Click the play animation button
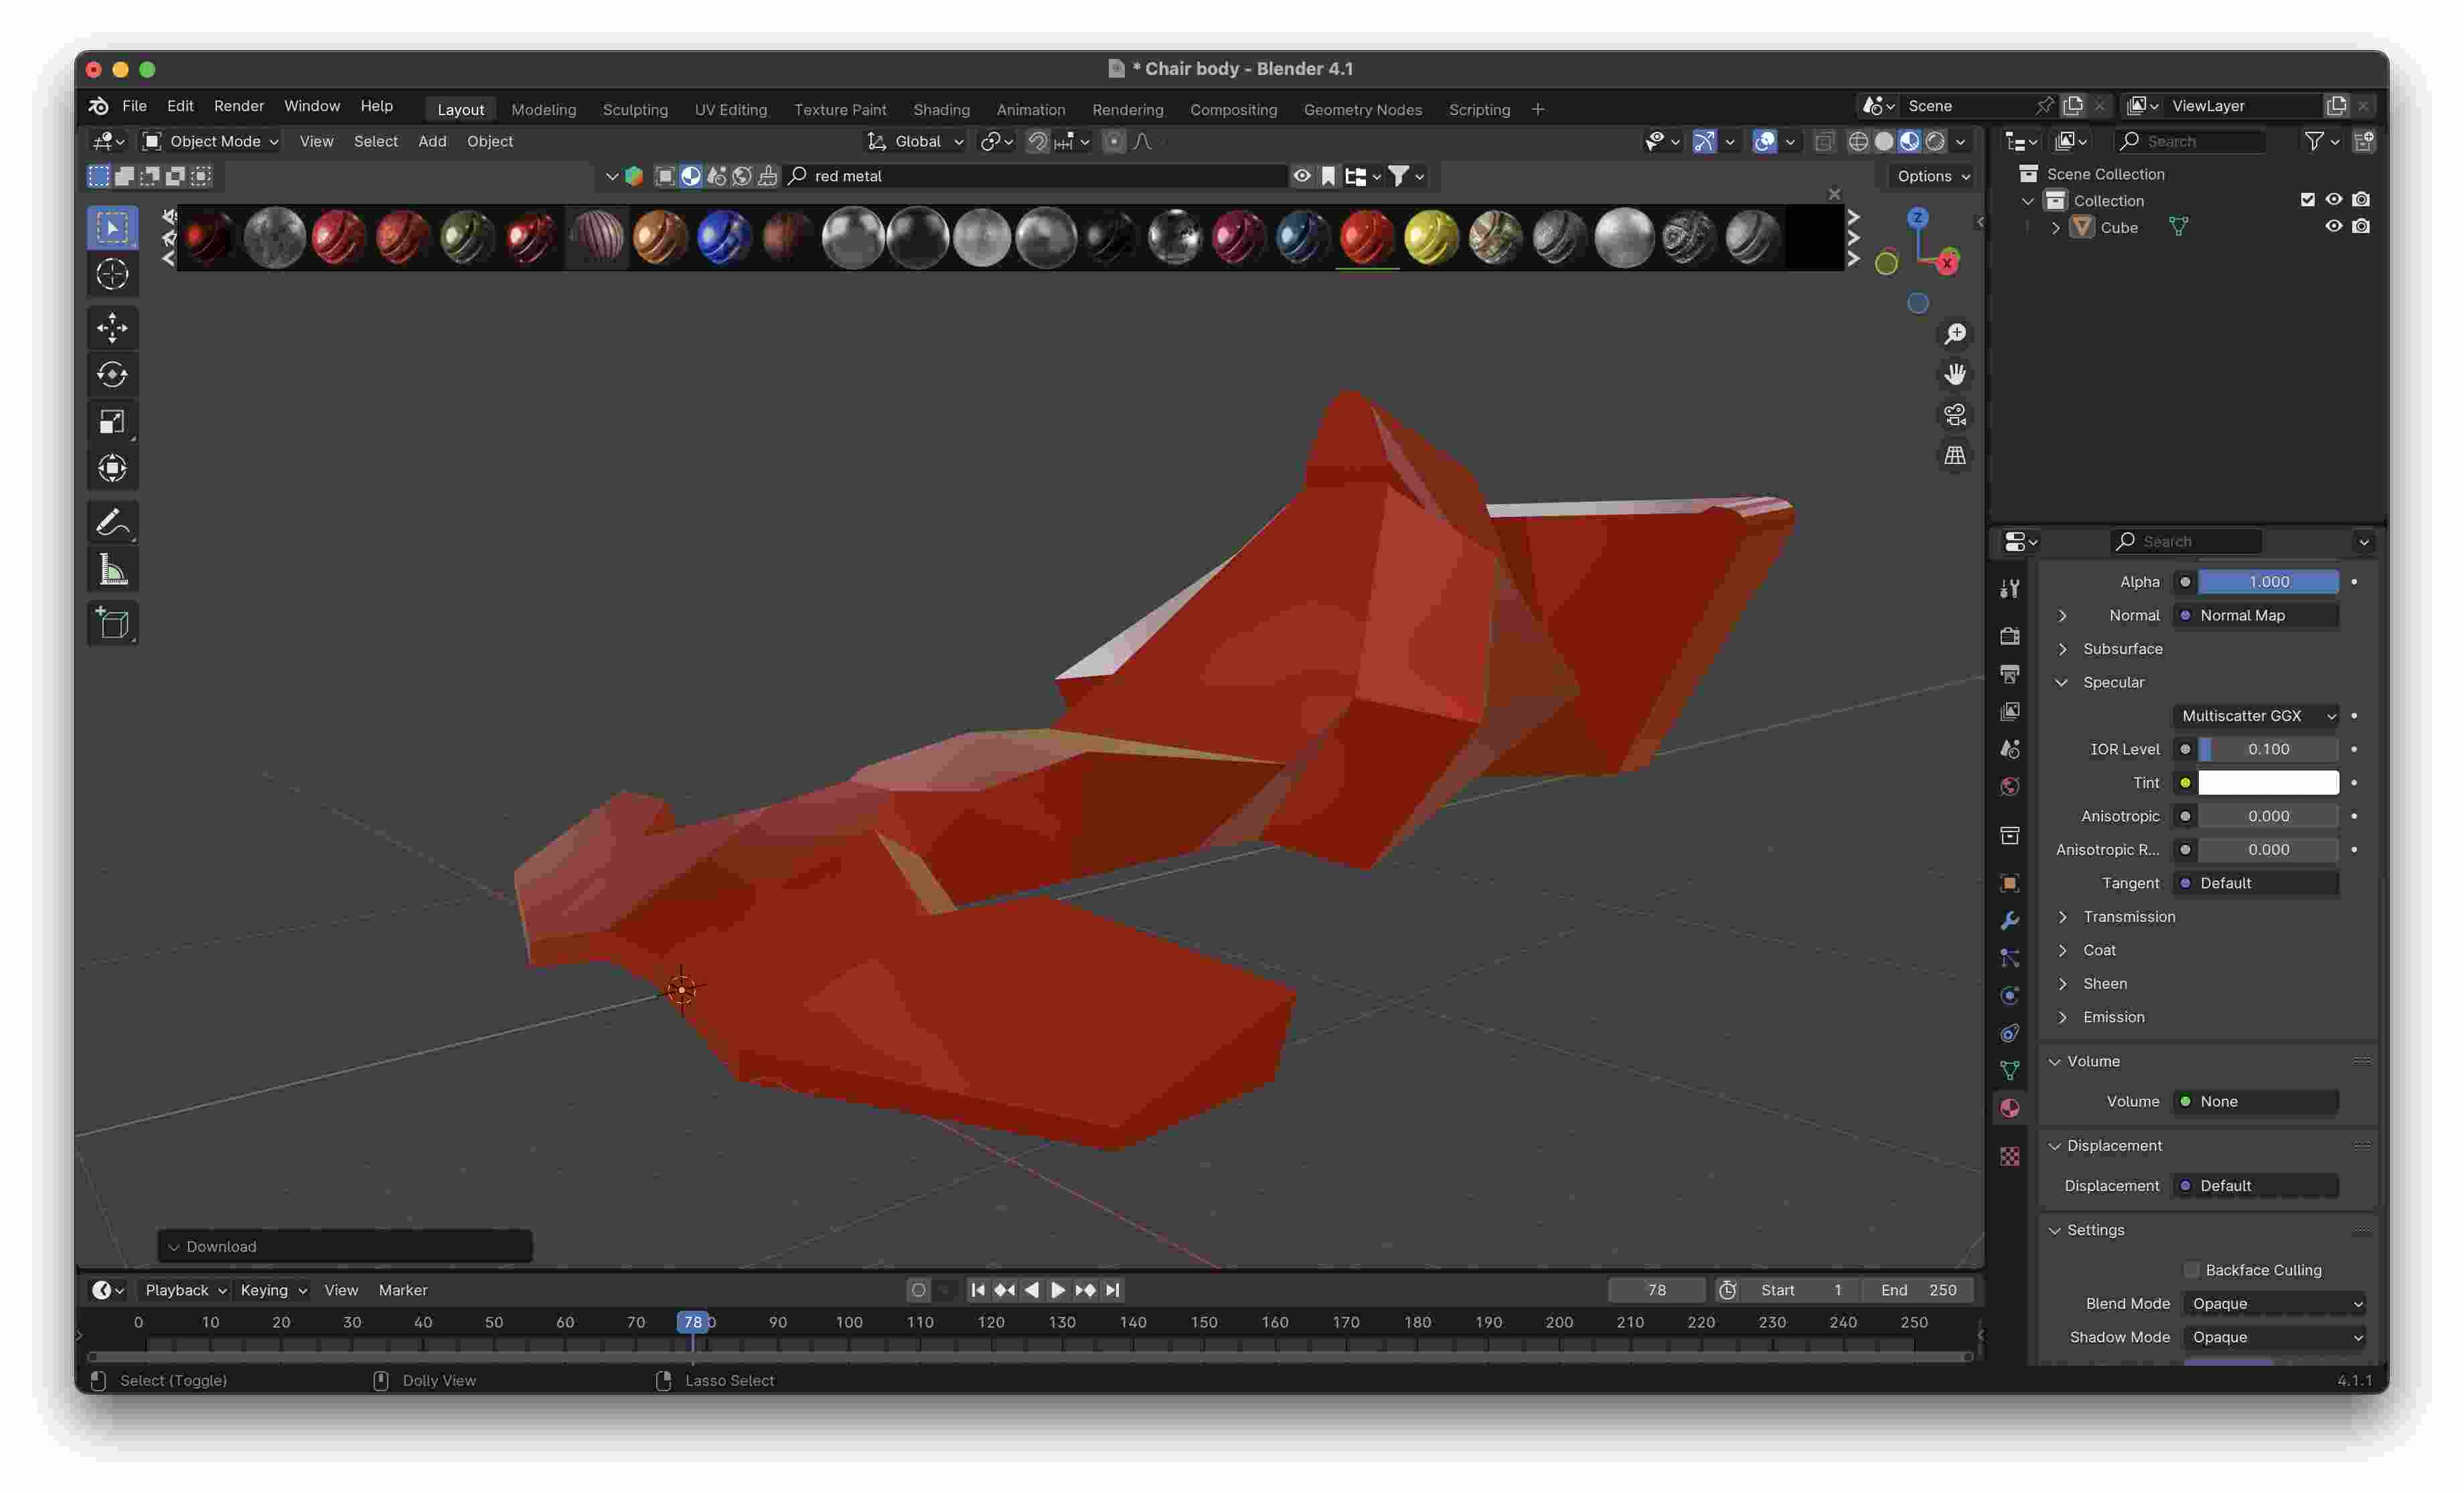The image size is (2464, 1493). pyautogui.click(x=1058, y=1291)
